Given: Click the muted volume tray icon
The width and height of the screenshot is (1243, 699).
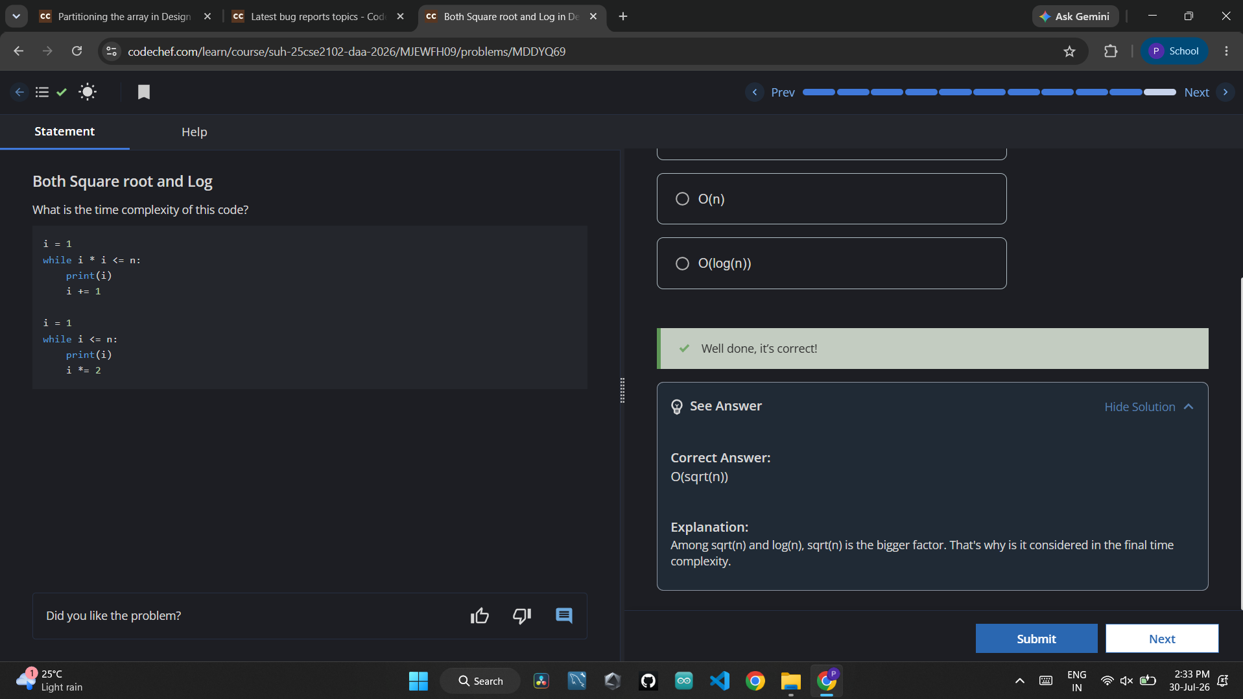Looking at the screenshot, I should tap(1127, 681).
